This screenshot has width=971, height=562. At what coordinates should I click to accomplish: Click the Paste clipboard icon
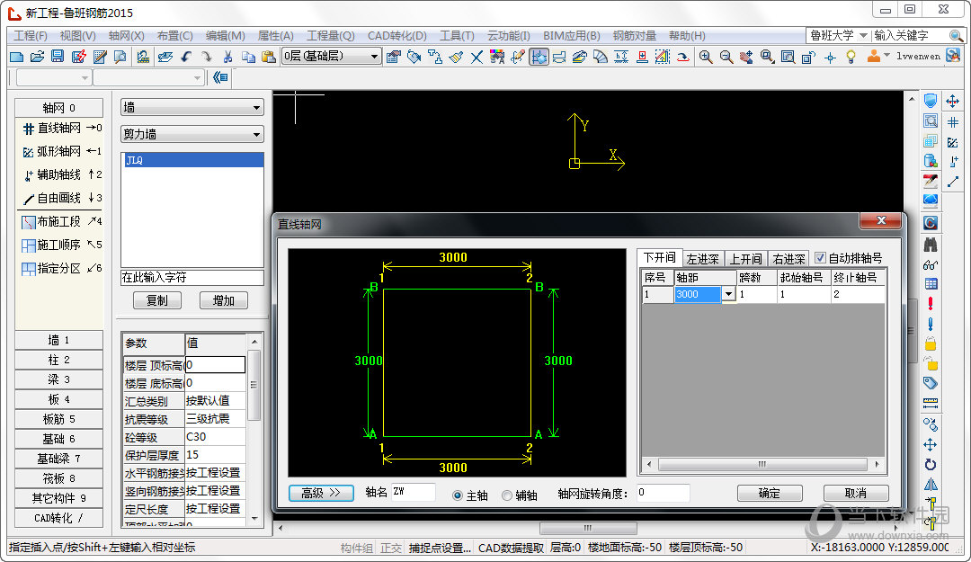tap(268, 57)
